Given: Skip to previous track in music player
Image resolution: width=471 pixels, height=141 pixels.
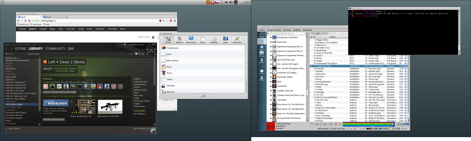Looking at the screenshot, I should click(317, 124).
